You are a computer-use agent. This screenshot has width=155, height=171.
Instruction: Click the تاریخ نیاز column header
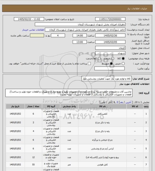pos(15,106)
